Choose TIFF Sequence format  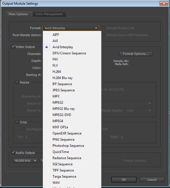72,170
